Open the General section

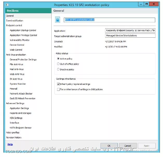pyautogui.click(x=28, y=16)
